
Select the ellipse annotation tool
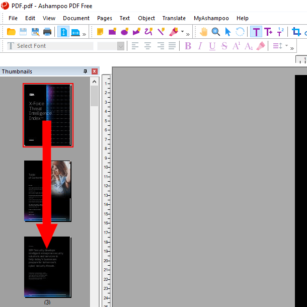(124, 31)
